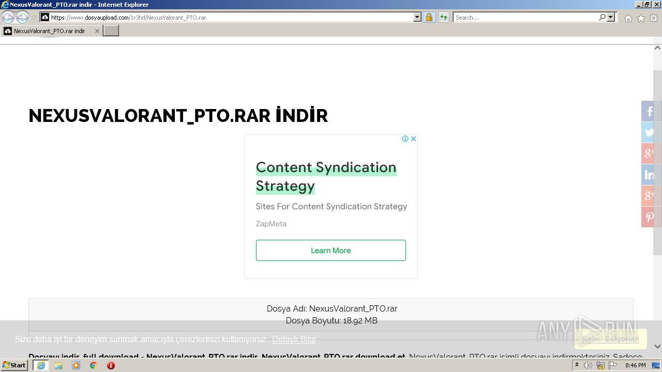Click the security lock icon
This screenshot has height=372, width=662.
click(x=429, y=18)
